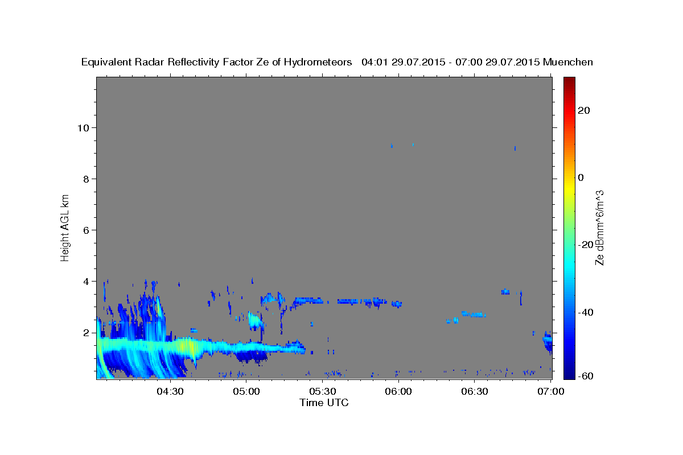Click the "Time UTC" x-axis label
The image size is (683, 455).
[324, 403]
